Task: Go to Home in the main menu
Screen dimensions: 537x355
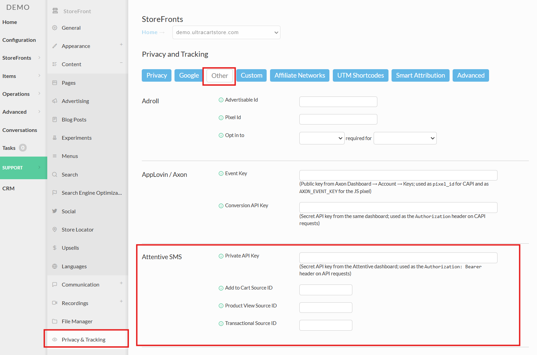Action: point(10,22)
